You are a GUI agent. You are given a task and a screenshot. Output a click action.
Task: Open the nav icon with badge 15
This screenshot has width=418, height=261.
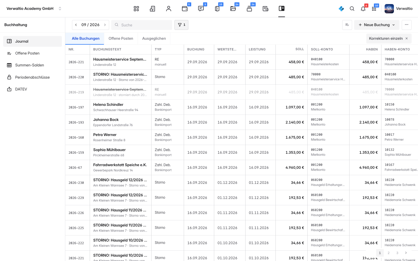click(217, 9)
